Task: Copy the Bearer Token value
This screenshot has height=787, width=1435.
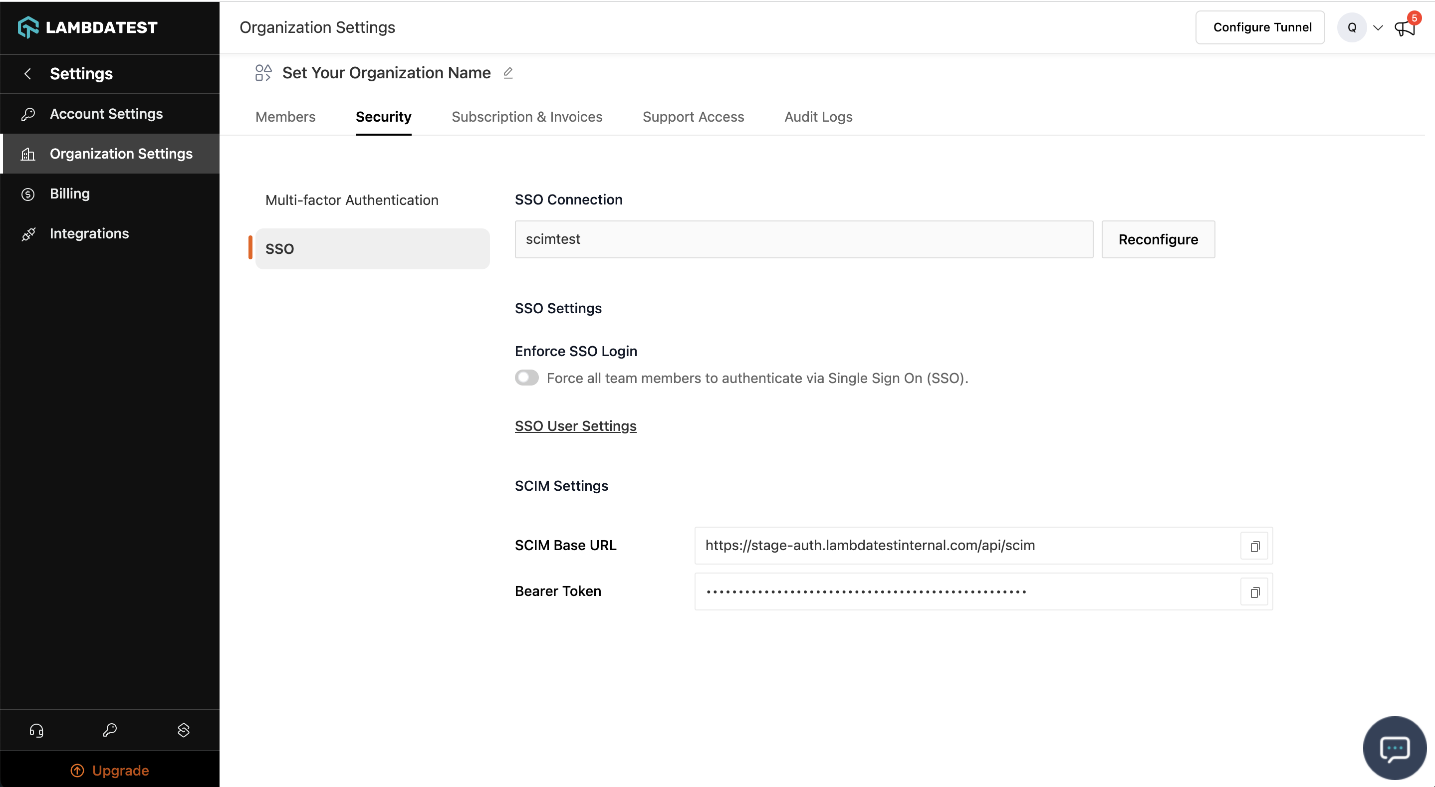Action: 1254,591
